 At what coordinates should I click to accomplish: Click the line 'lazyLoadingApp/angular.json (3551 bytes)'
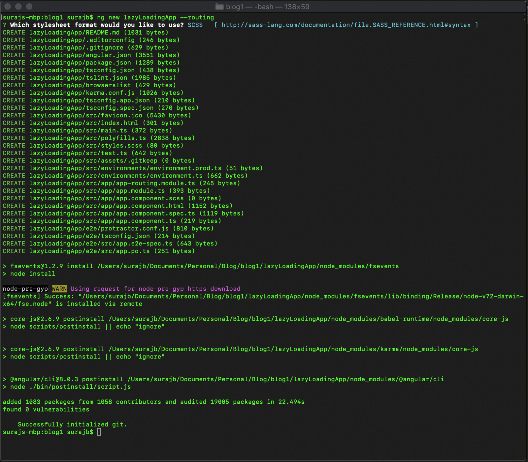105,55
